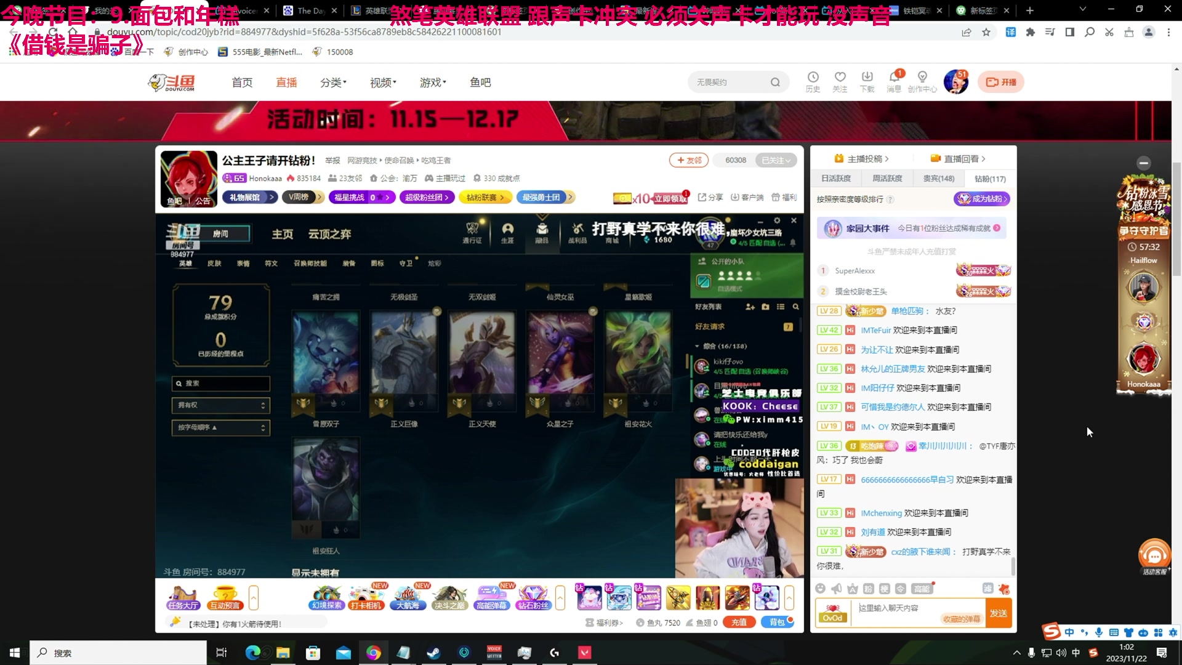The width and height of the screenshot is (1182, 665).
Task: Expand the 游戏 dropdown in top navigation
Action: pos(433,82)
